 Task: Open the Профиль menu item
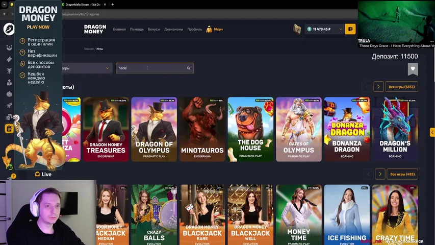195,30
